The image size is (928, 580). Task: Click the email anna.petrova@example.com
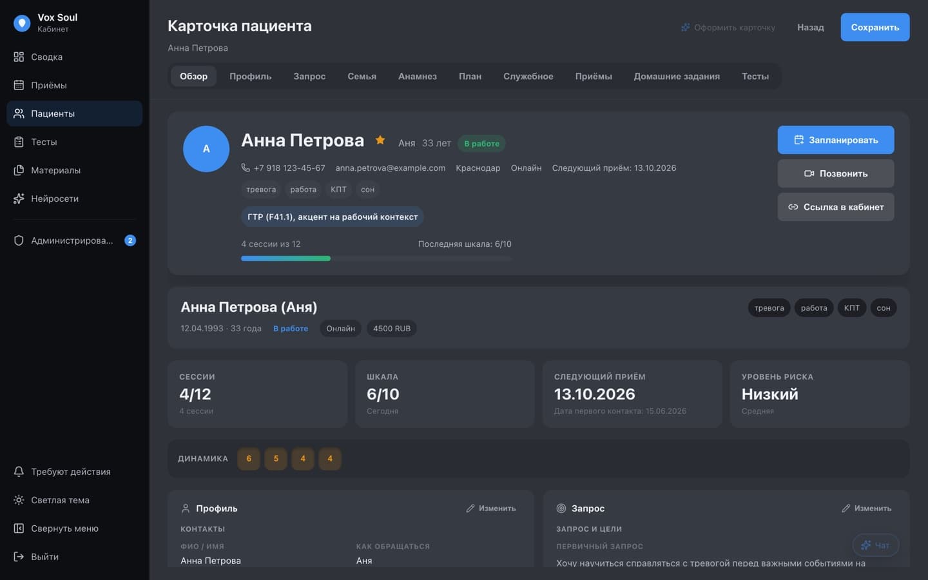tap(391, 168)
